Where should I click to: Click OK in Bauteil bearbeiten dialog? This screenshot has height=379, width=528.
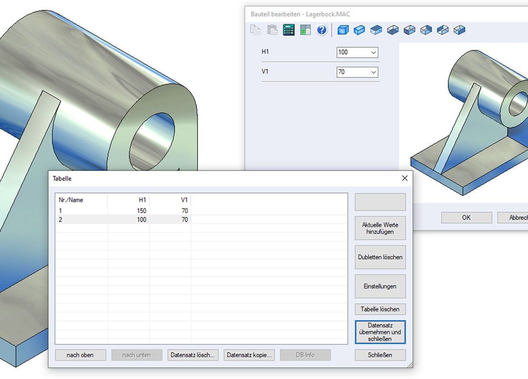466,217
